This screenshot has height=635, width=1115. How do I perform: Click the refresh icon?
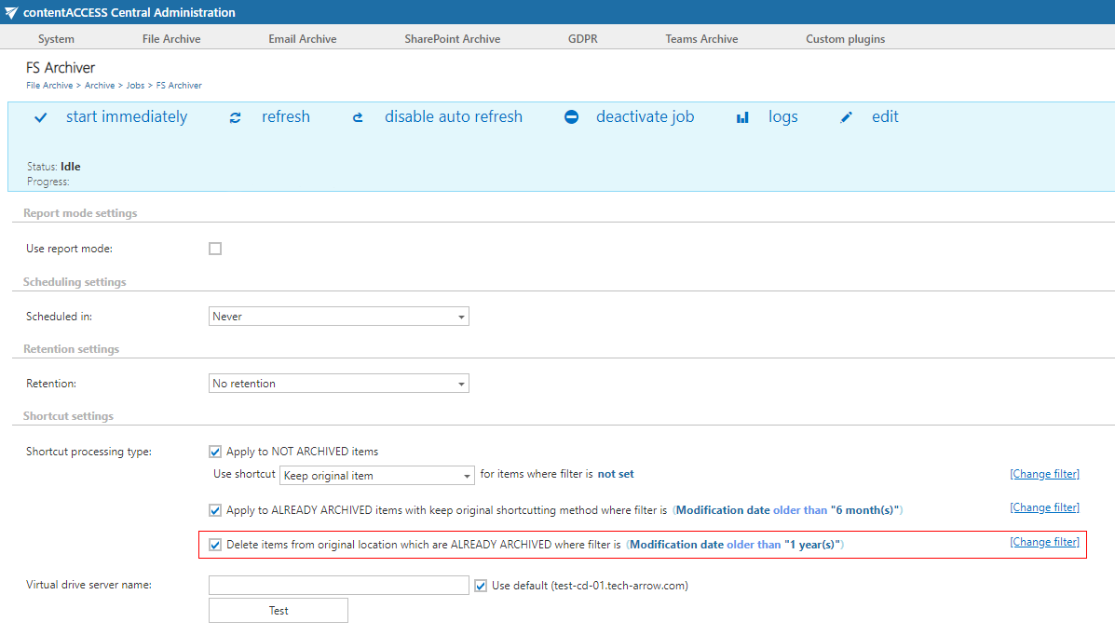tap(235, 117)
